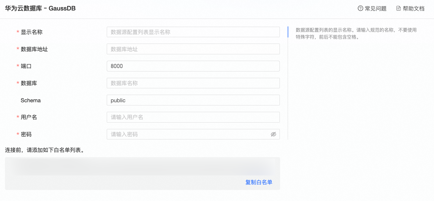Click 复制白名单 to copy the whitelist
Image resolution: width=434 pixels, height=201 pixels.
(259, 182)
